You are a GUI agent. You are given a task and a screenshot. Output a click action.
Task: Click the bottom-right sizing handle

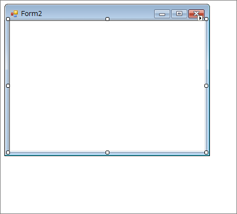pyautogui.click(x=207, y=152)
